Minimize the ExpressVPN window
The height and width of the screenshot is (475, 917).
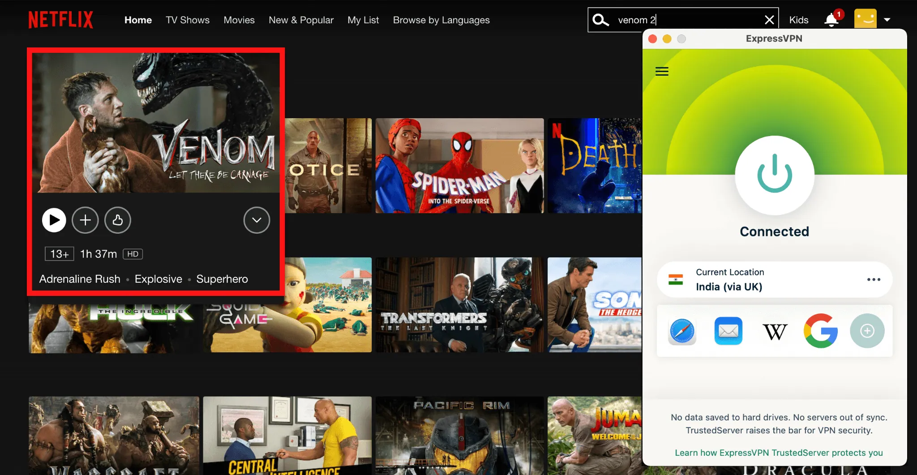click(667, 39)
